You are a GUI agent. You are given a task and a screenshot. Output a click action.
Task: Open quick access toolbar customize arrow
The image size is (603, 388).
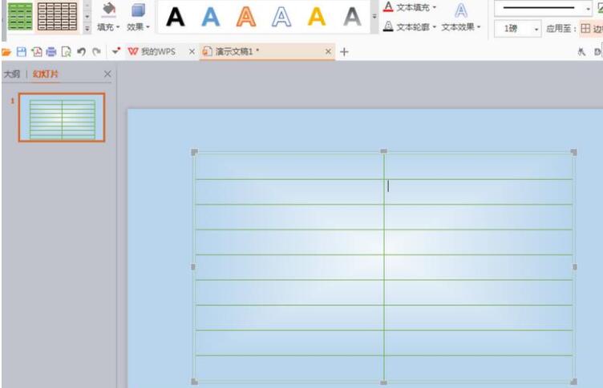point(115,51)
